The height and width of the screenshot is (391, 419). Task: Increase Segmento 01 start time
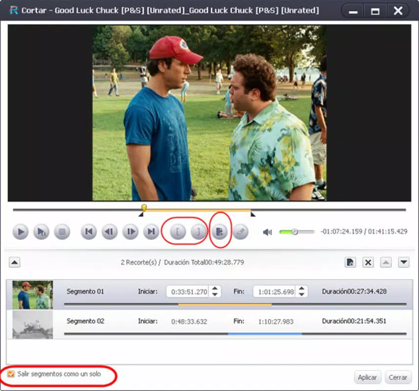pos(215,288)
